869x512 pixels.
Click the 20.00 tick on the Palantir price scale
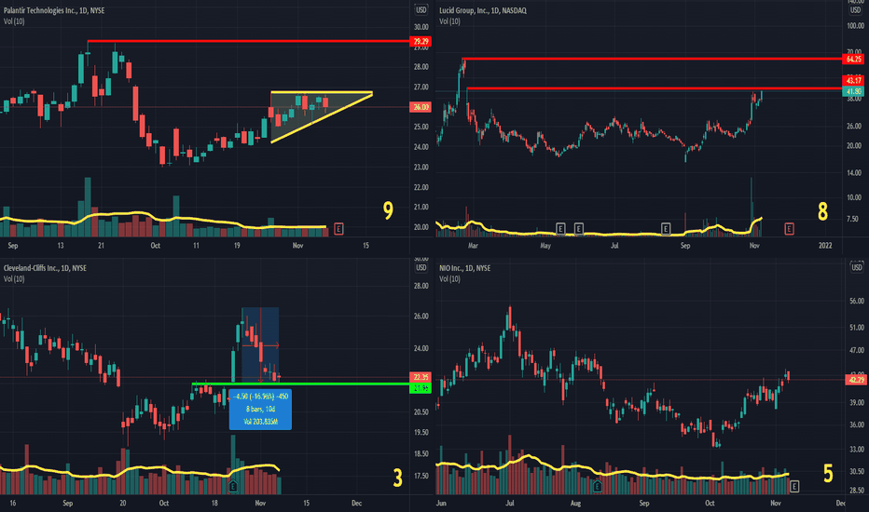[421, 227]
